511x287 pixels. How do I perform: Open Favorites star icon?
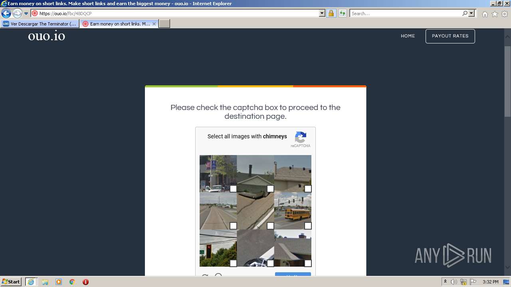click(495, 14)
